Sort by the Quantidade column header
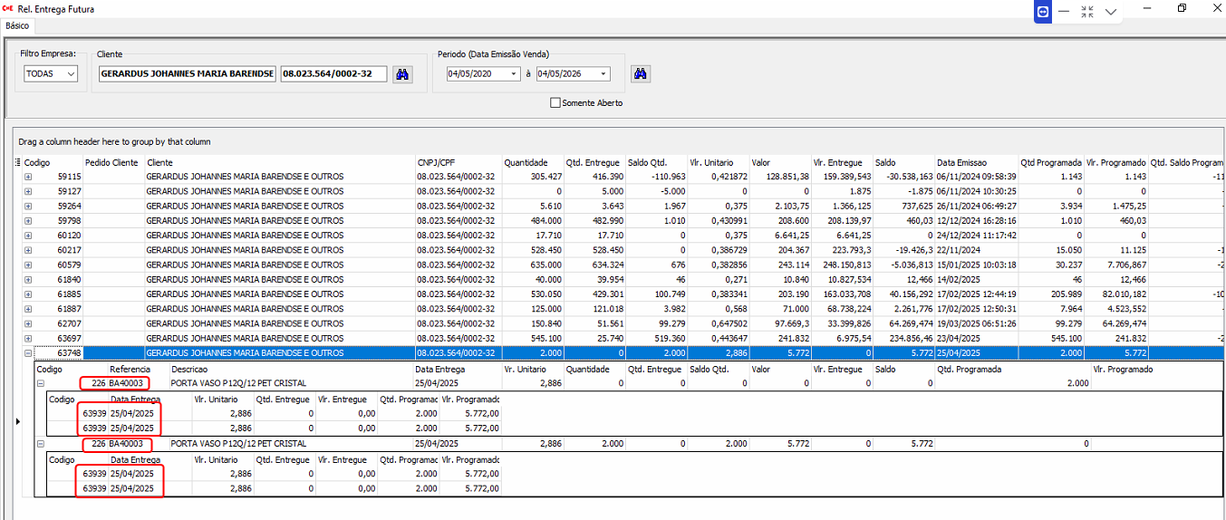The image size is (1226, 520). pyautogui.click(x=526, y=162)
